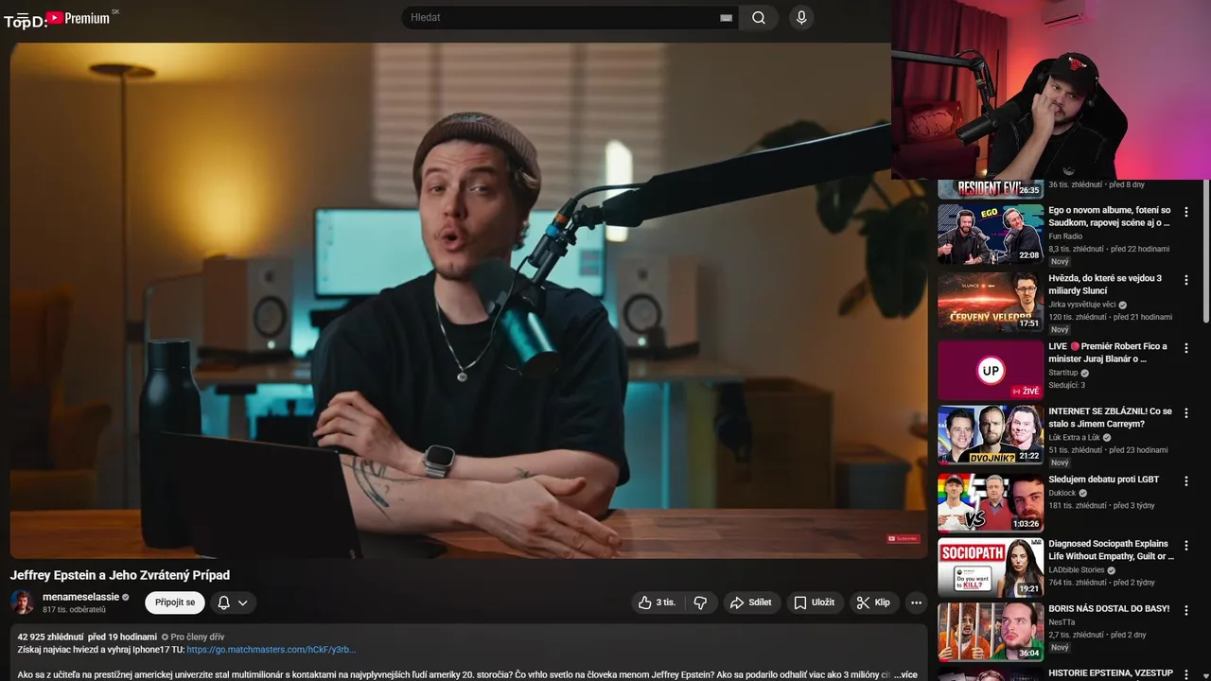Expand description with ...více
The width and height of the screenshot is (1211, 681).
point(905,674)
